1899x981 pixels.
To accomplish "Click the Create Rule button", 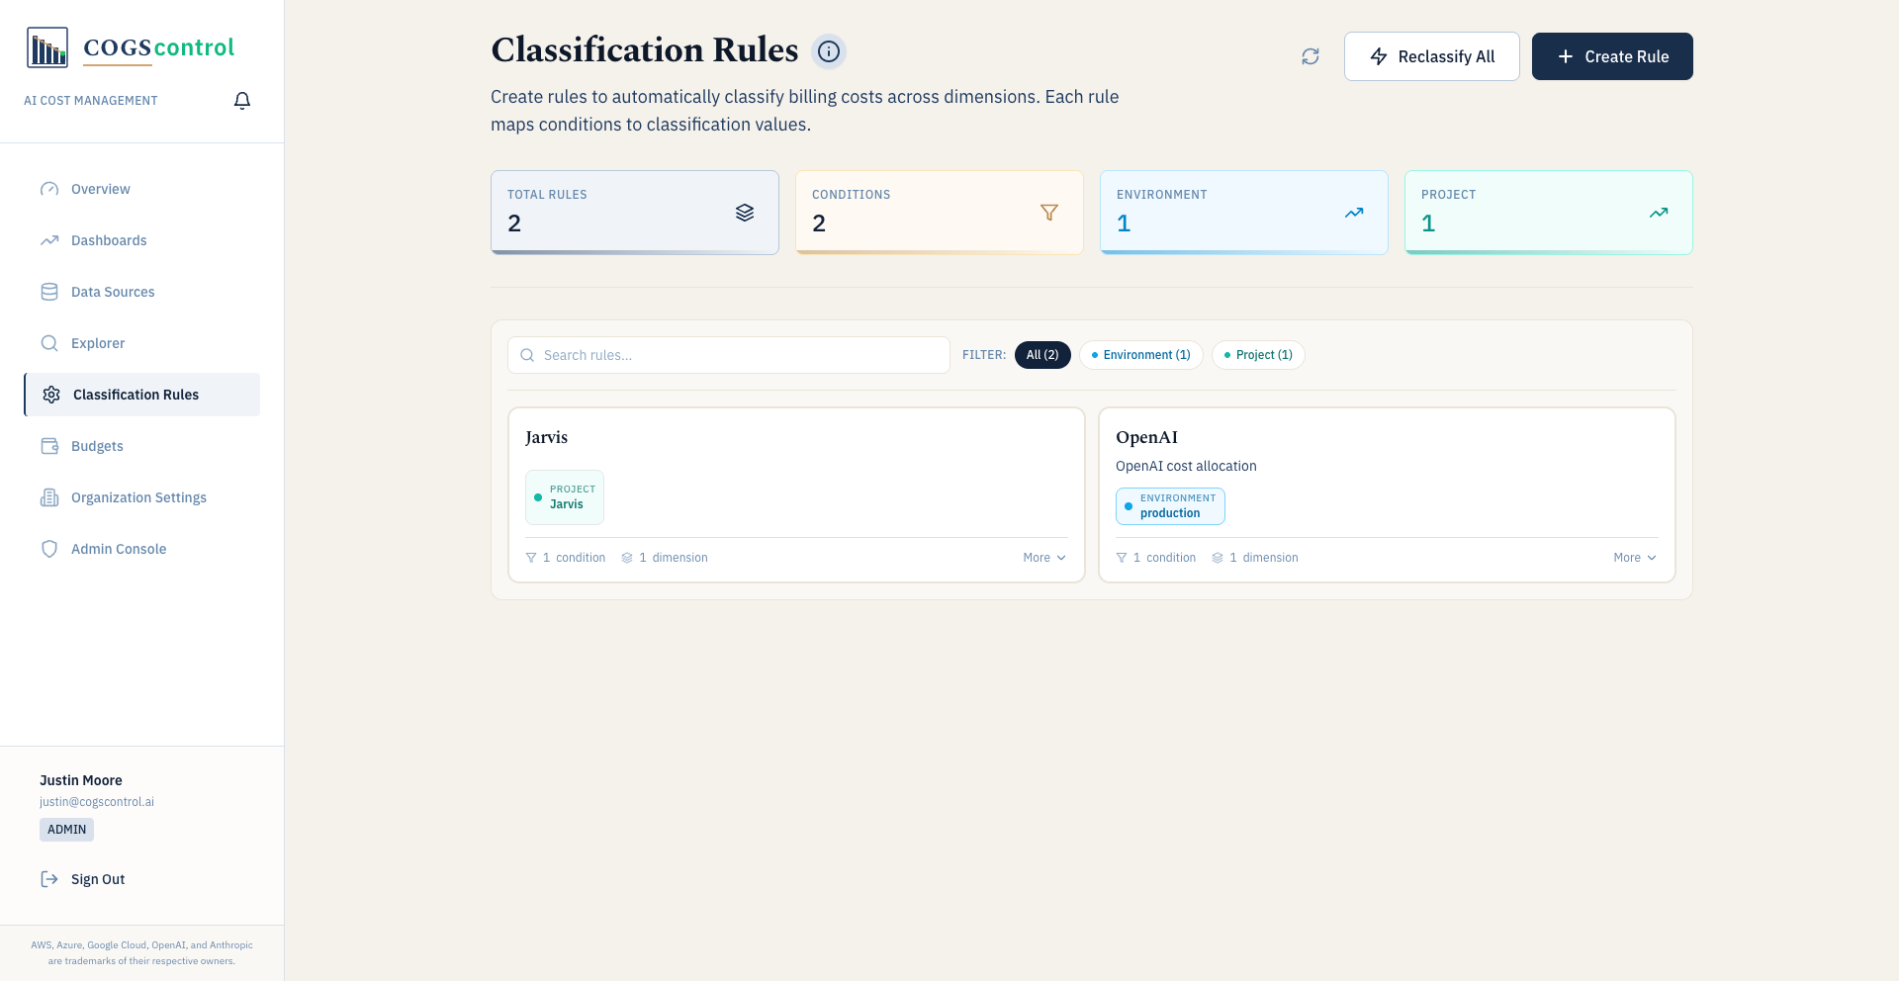I will click(x=1611, y=56).
